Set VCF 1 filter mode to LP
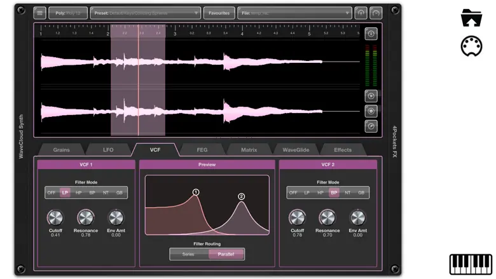Viewport: 496px width, 279px height. 65,193
